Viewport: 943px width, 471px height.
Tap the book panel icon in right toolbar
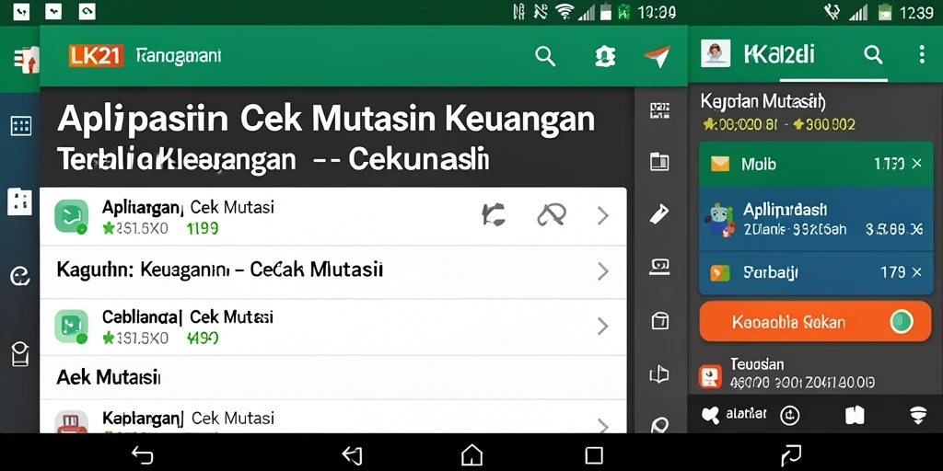(659, 161)
